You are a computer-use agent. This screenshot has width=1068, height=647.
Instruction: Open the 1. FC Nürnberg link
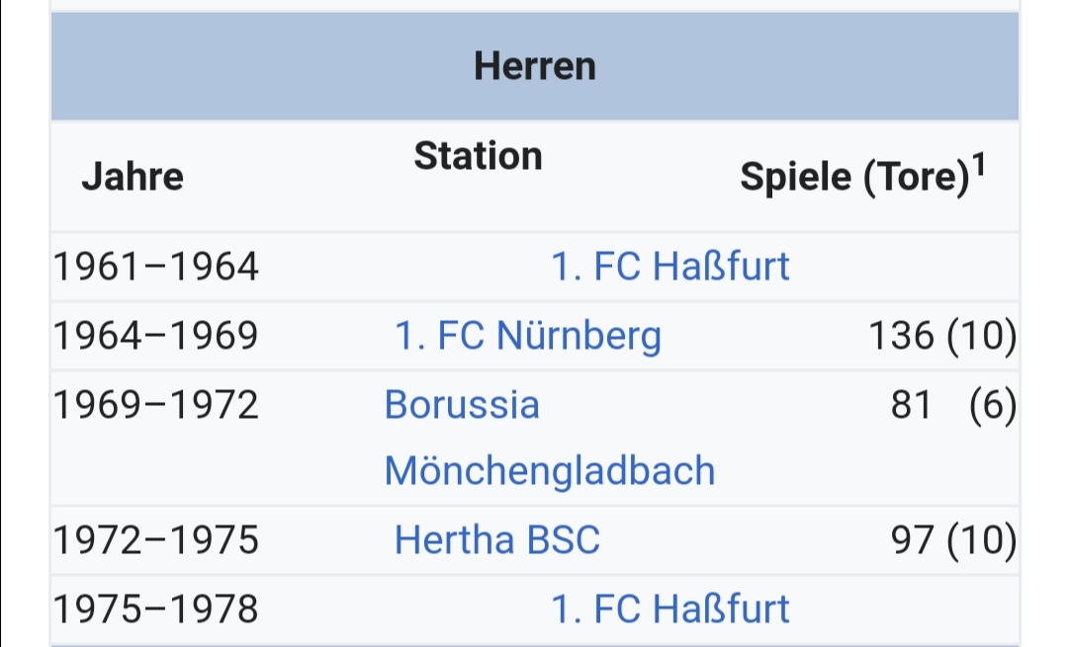click(528, 337)
